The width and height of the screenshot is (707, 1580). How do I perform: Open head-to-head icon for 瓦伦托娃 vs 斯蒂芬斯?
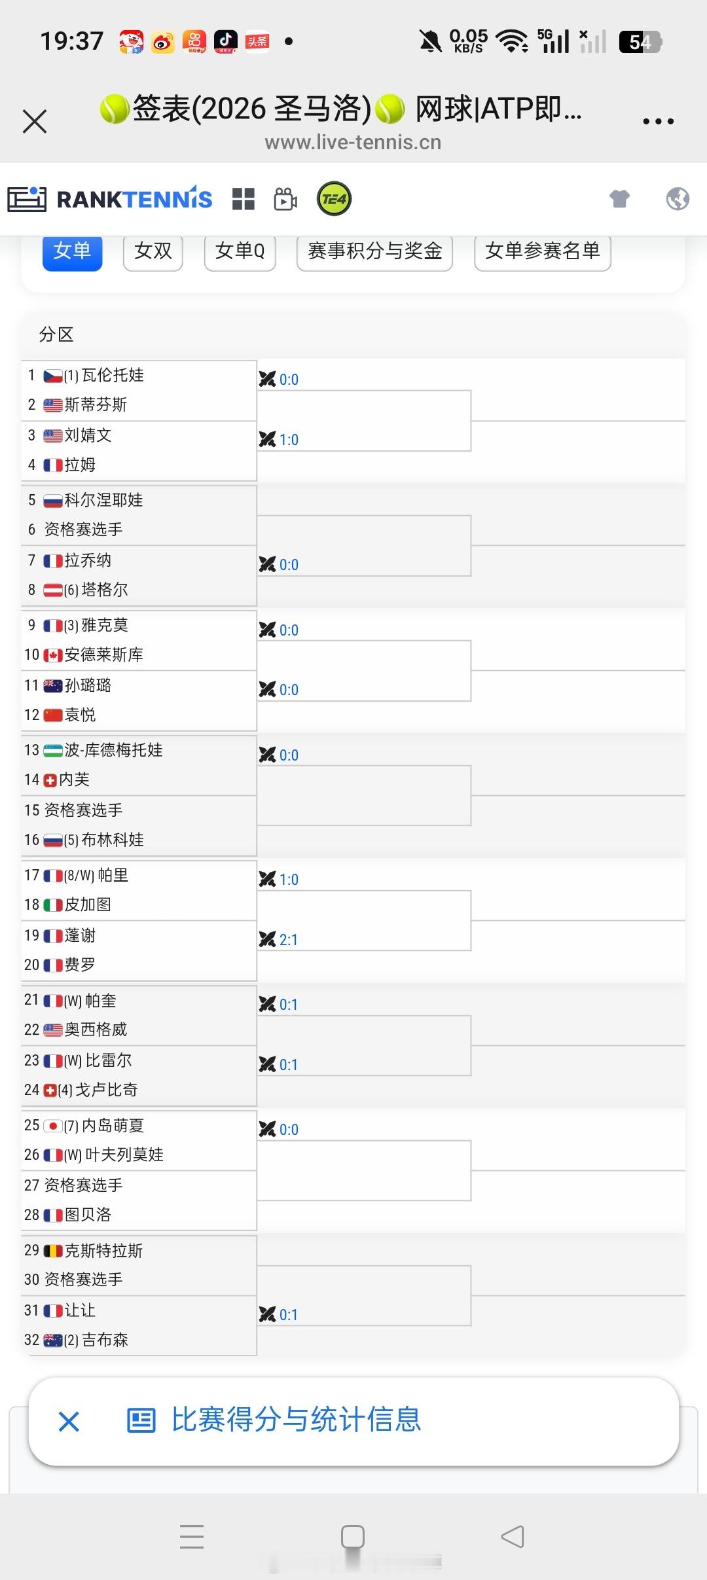(268, 379)
